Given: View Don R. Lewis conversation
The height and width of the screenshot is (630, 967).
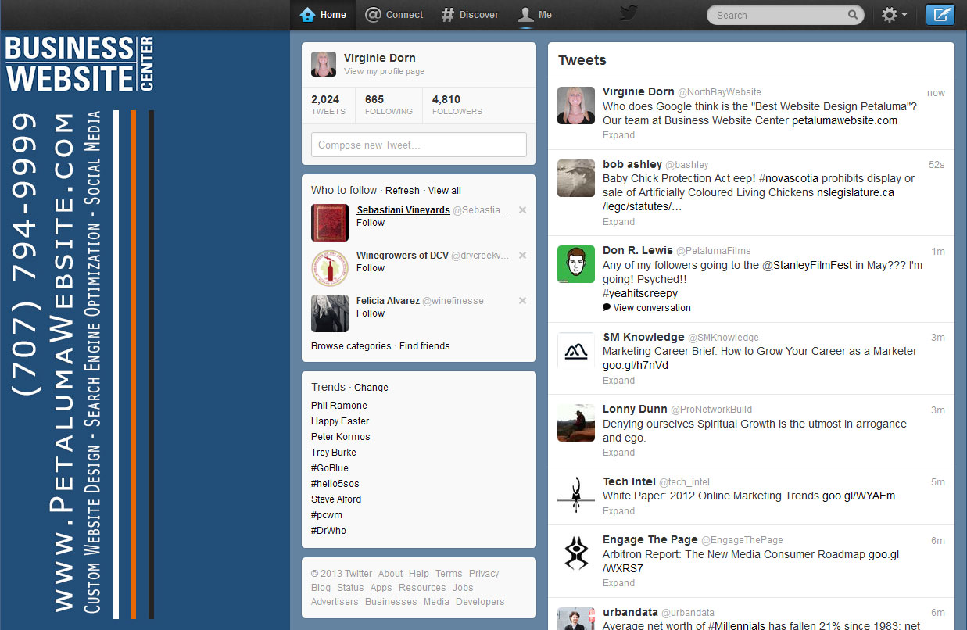Looking at the screenshot, I should tap(646, 308).
